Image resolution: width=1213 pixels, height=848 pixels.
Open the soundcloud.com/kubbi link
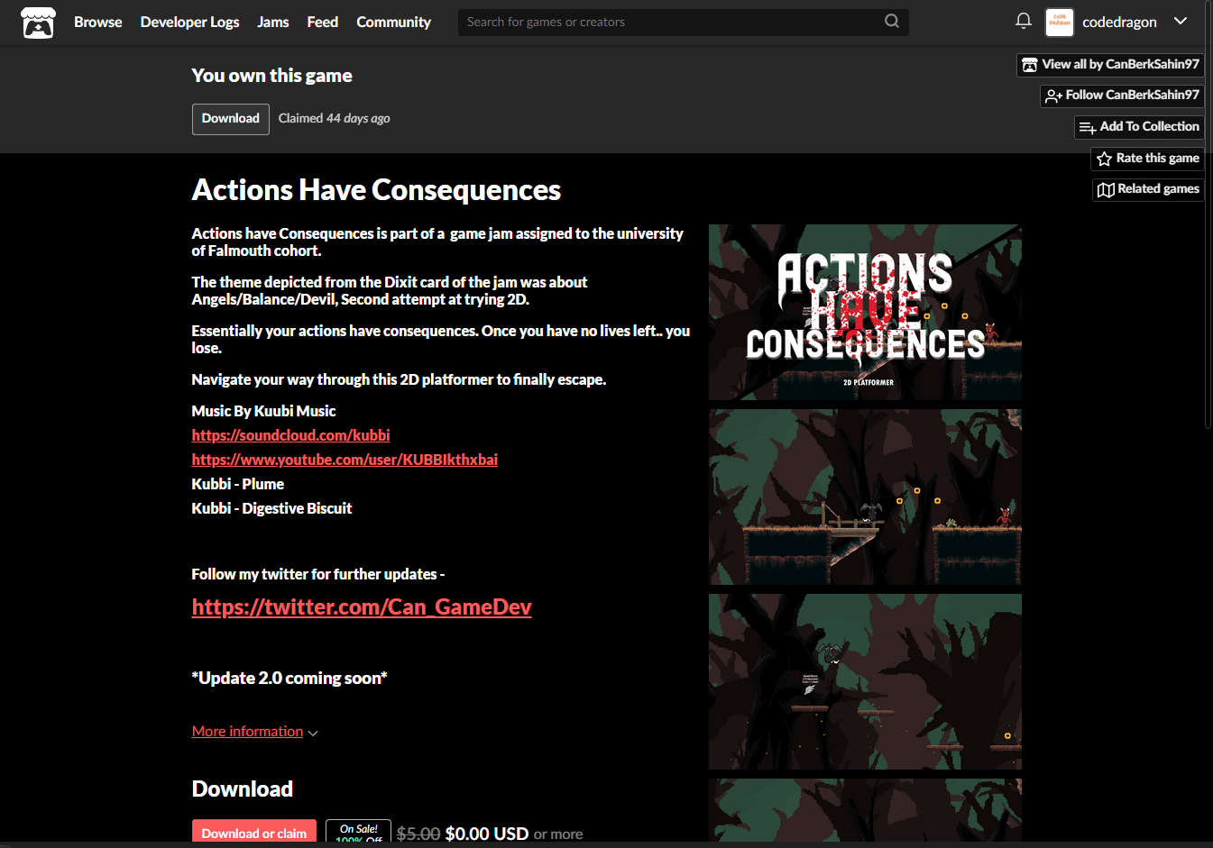[x=290, y=435]
